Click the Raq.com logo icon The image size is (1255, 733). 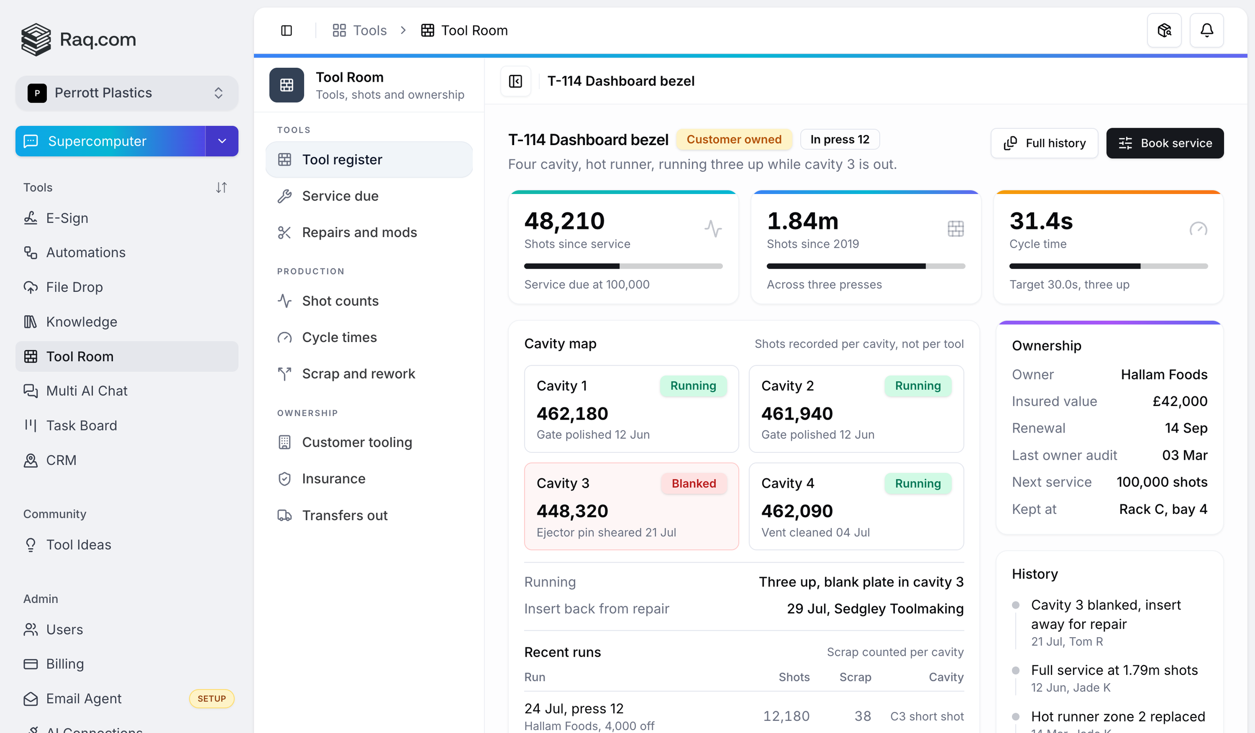click(36, 39)
